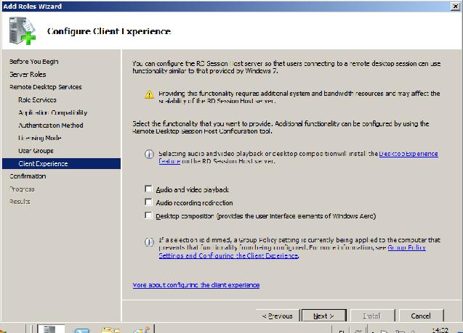Select the highlighted Client Experience step
Screen dimensions: 463x333
(x=61, y=163)
